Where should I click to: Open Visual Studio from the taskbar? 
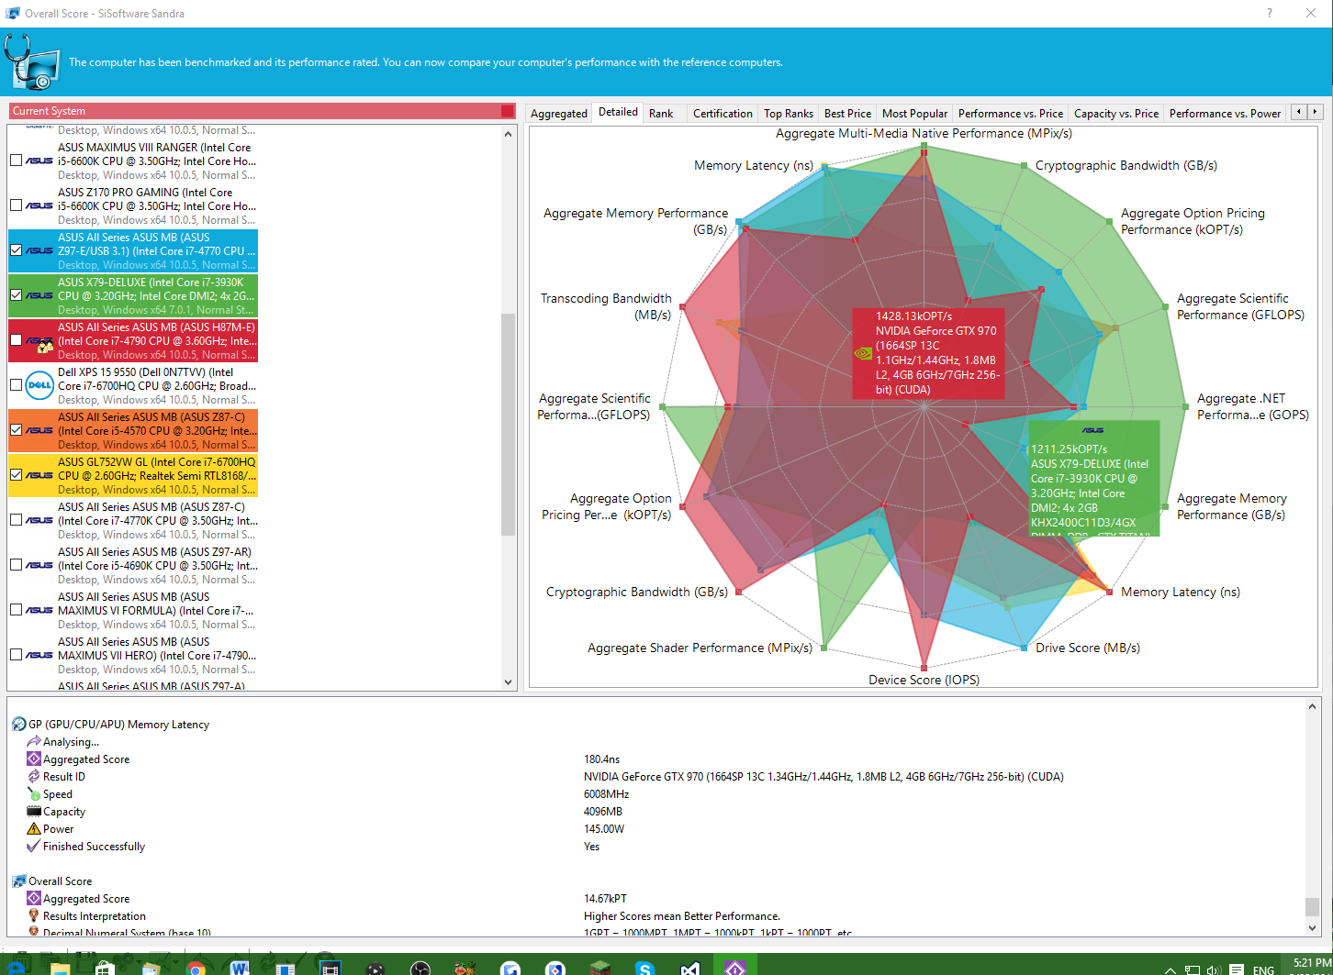coord(690,967)
